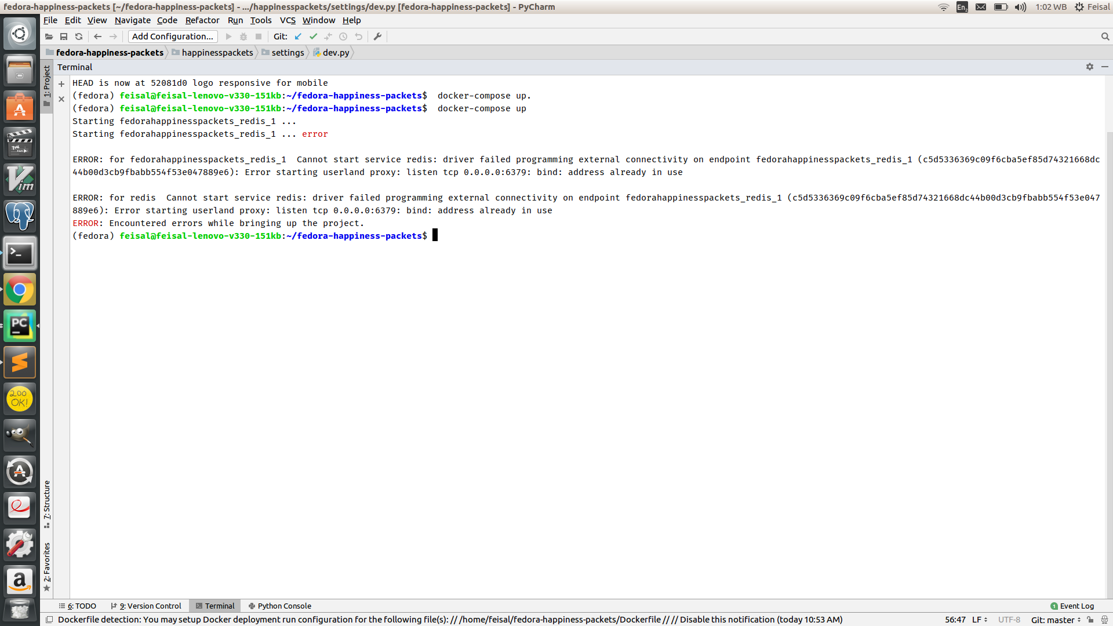Switch to the Version Control tab
Viewport: 1113px width, 626px height.
point(146,606)
